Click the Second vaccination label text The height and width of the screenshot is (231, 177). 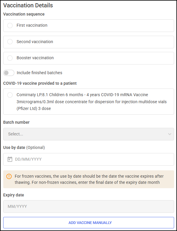tap(35, 42)
